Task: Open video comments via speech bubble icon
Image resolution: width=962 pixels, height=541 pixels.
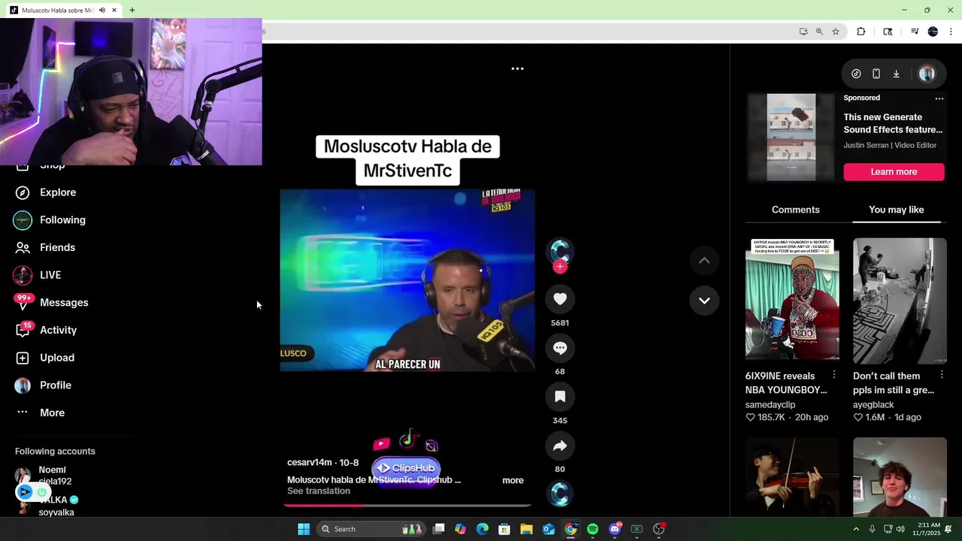Action: 560,348
